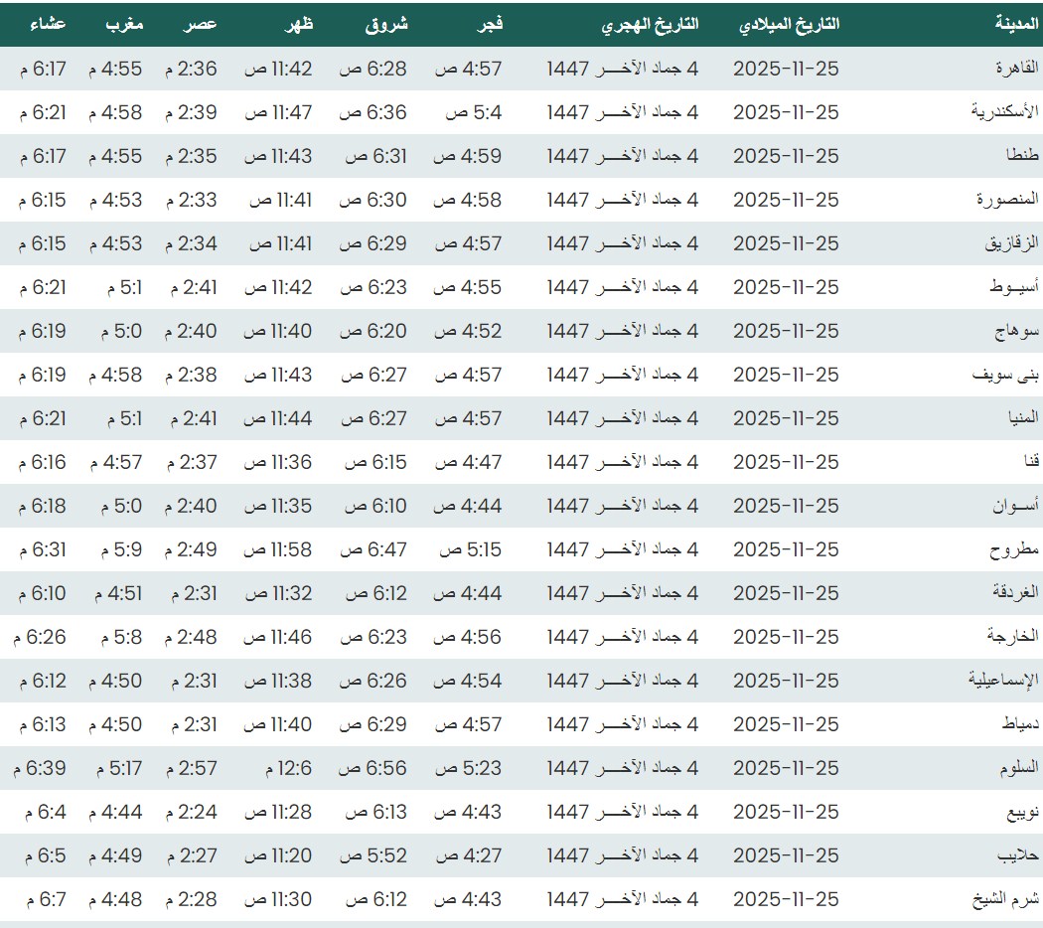Click the المدينة column header
Image resolution: width=1043 pixels, height=928 pixels.
pyautogui.click(x=1015, y=24)
